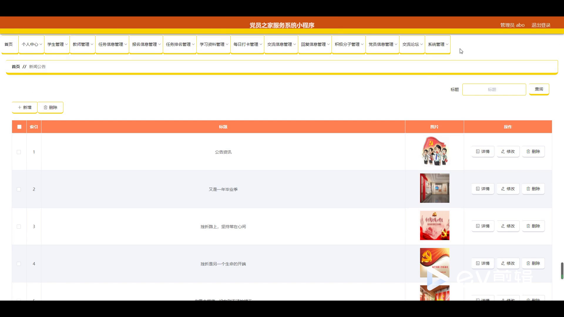Click the 详情 icon in row 挫折路上，坚持常在心间
The height and width of the screenshot is (317, 564).
pos(478,226)
